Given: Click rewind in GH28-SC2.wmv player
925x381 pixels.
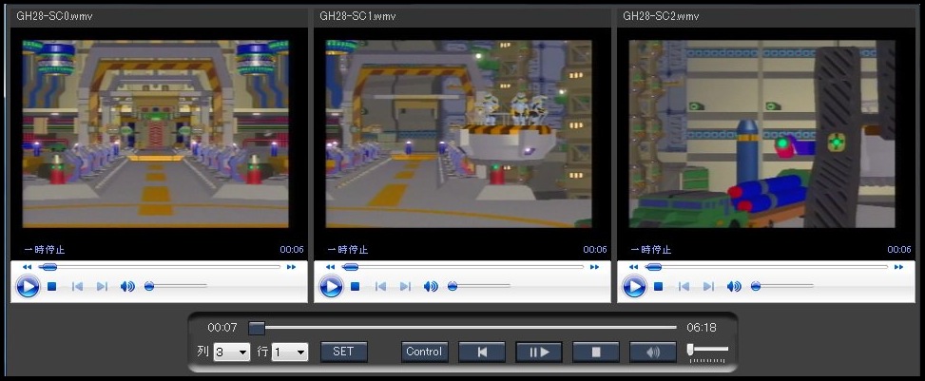Looking at the screenshot, I should (633, 267).
